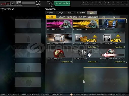Image resolution: width=129 pixels, height=96 pixels.
Task: Switch to the Ekipman inventory tab
Action: [81, 13]
